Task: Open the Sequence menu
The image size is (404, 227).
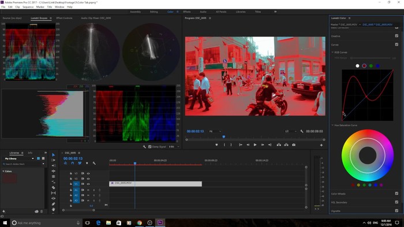Action: (28, 7)
